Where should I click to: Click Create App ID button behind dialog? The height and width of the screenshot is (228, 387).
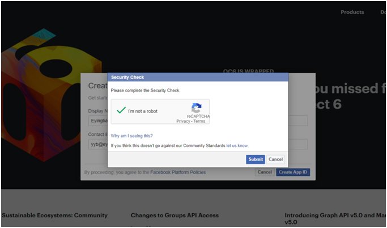(x=293, y=172)
